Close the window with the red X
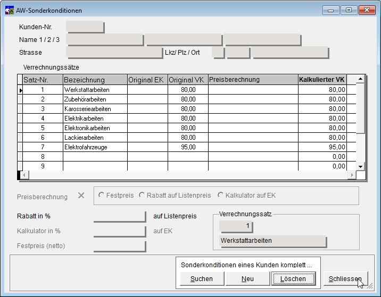 click(x=367, y=11)
